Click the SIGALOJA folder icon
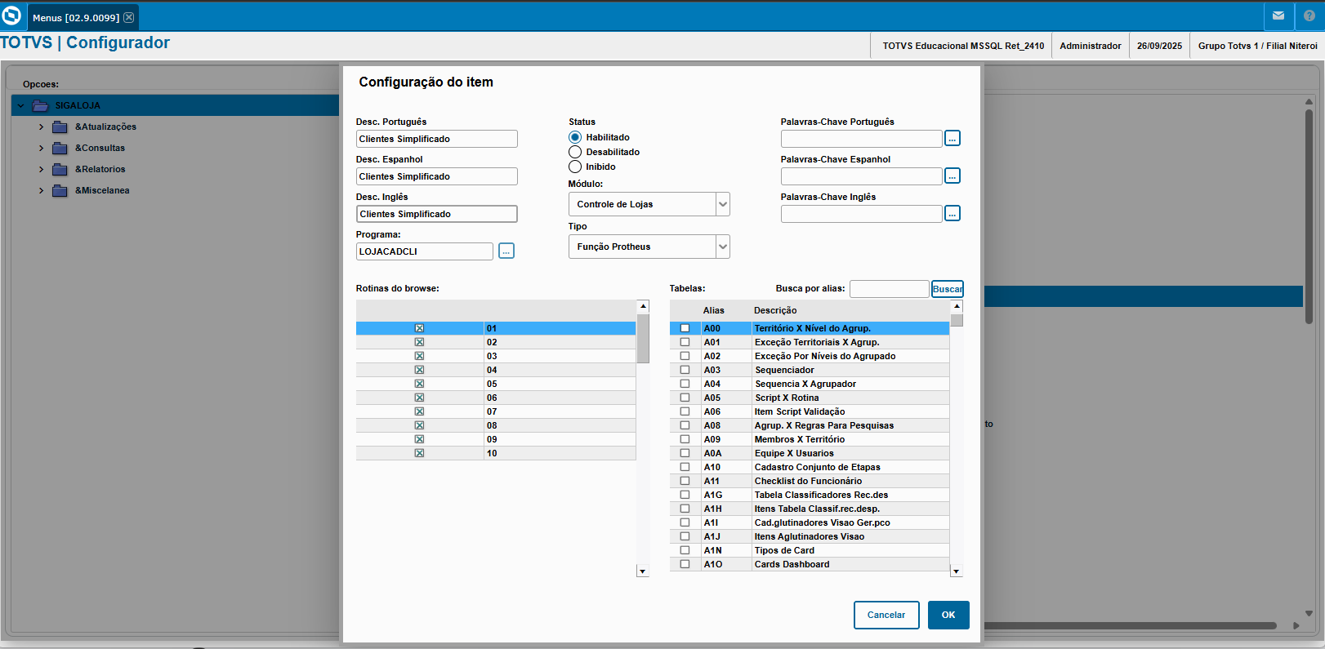 tap(40, 106)
